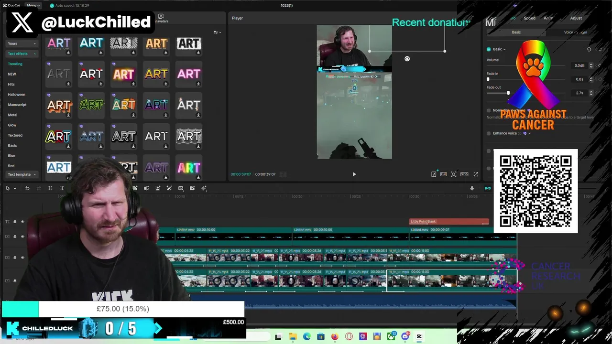Screen dimensions: 612x344
Task: Download the cyan ART text effect
Action: (101, 53)
